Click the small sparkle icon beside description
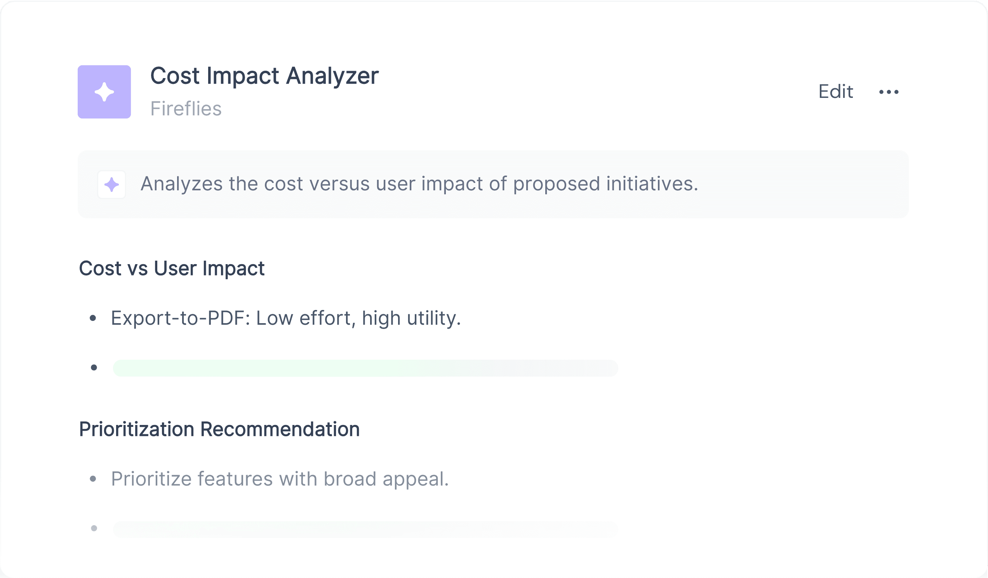Image resolution: width=988 pixels, height=578 pixels. coord(112,184)
